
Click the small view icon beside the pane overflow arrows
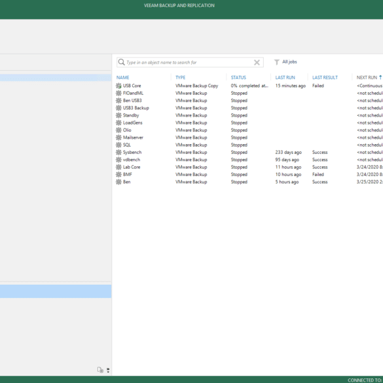tap(100, 370)
